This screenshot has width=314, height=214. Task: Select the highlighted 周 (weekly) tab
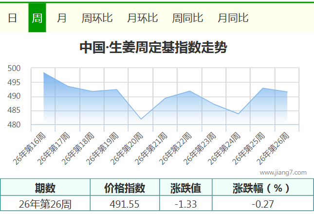click(37, 18)
